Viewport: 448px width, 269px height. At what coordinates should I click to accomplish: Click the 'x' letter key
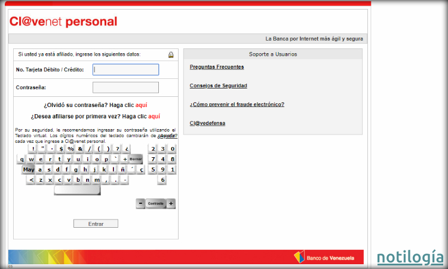(x=50, y=180)
